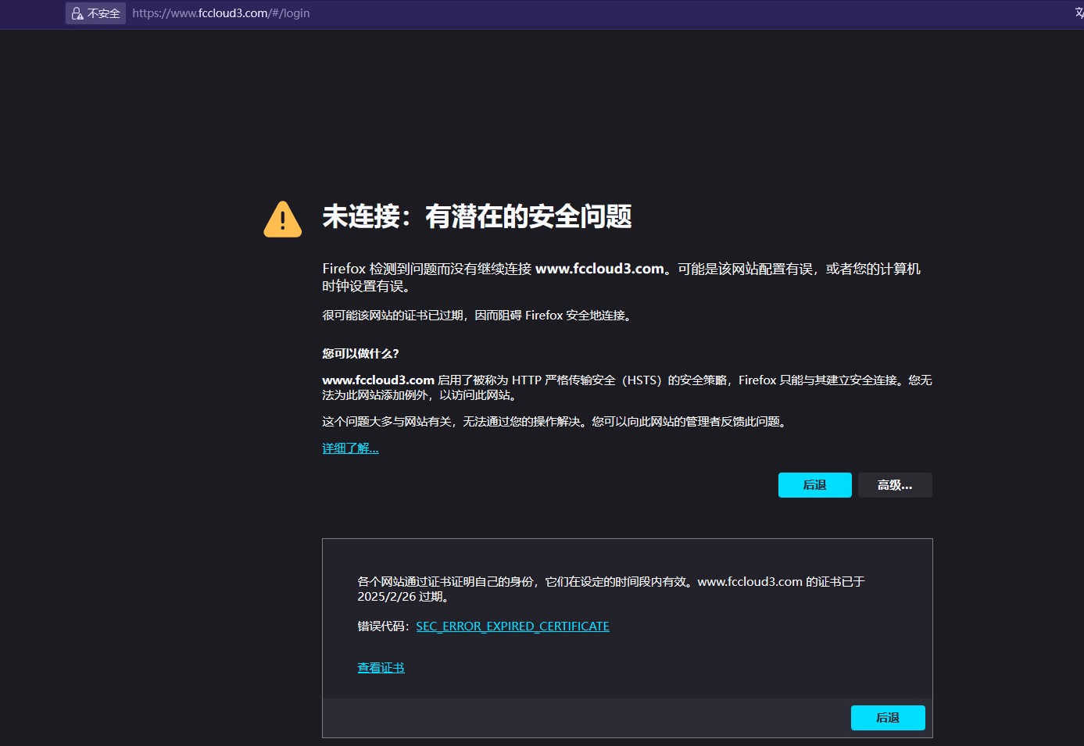Open the 高级... options button

point(895,485)
